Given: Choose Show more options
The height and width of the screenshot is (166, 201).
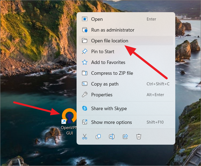Looking at the screenshot, I should coord(126,122).
